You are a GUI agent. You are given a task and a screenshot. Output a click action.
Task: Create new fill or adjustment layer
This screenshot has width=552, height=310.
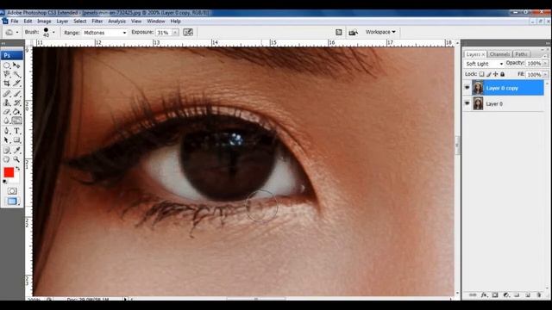click(506, 294)
